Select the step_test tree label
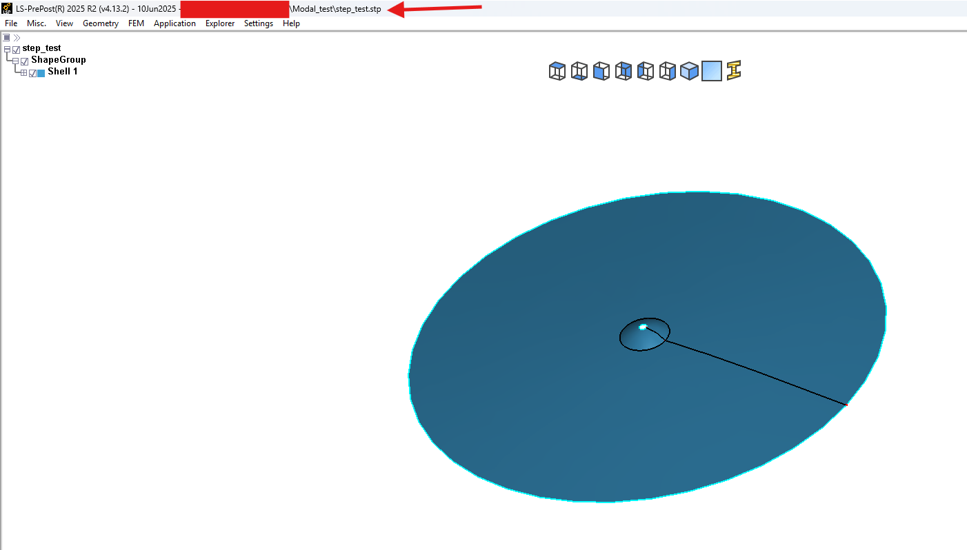 (41, 48)
